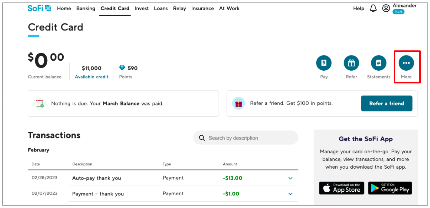Open the Refer gift icon
This screenshot has width=430, height=208.
pos(351,63)
